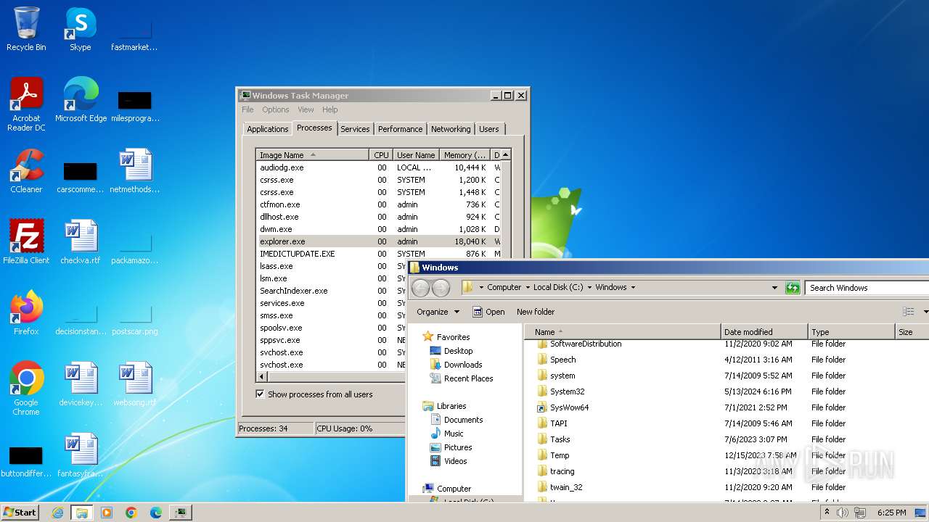929x522 pixels.
Task: Click the Start button
Action: tap(20, 513)
